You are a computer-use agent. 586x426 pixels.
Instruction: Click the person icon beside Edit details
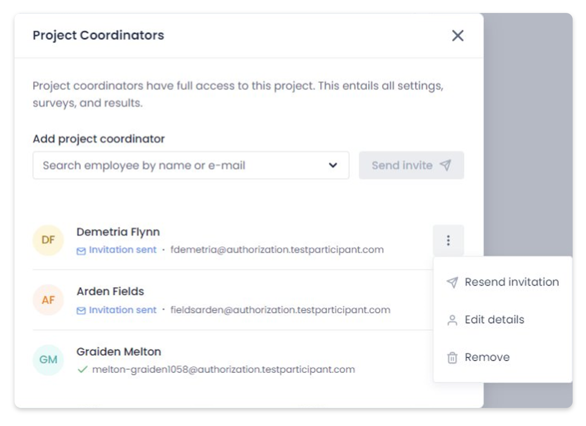(452, 320)
